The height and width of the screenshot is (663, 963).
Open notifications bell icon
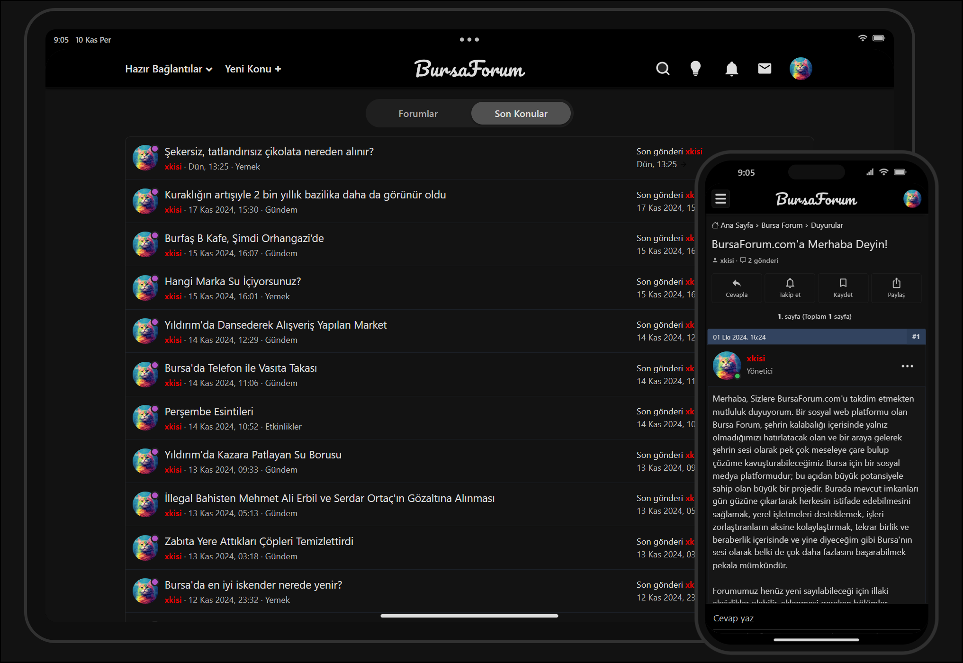tap(731, 69)
